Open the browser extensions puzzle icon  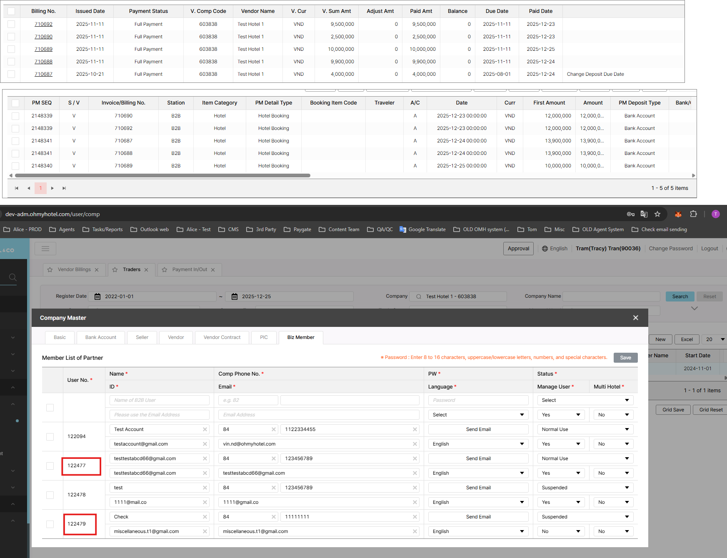(693, 214)
